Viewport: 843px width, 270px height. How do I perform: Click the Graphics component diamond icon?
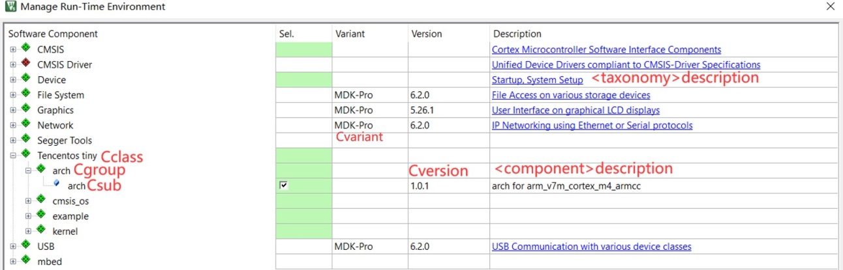[x=25, y=109]
